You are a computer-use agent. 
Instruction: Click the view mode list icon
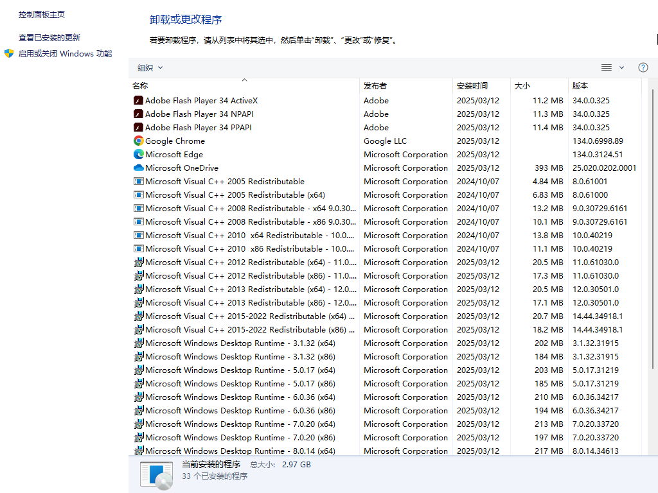[x=606, y=67]
